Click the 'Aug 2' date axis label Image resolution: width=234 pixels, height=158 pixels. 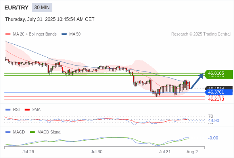(192, 152)
